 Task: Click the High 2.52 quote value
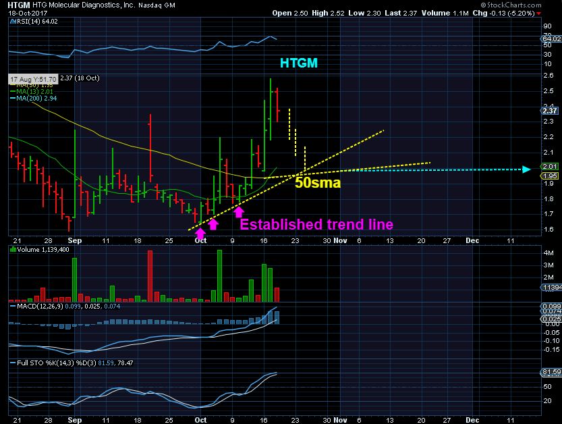(328, 13)
